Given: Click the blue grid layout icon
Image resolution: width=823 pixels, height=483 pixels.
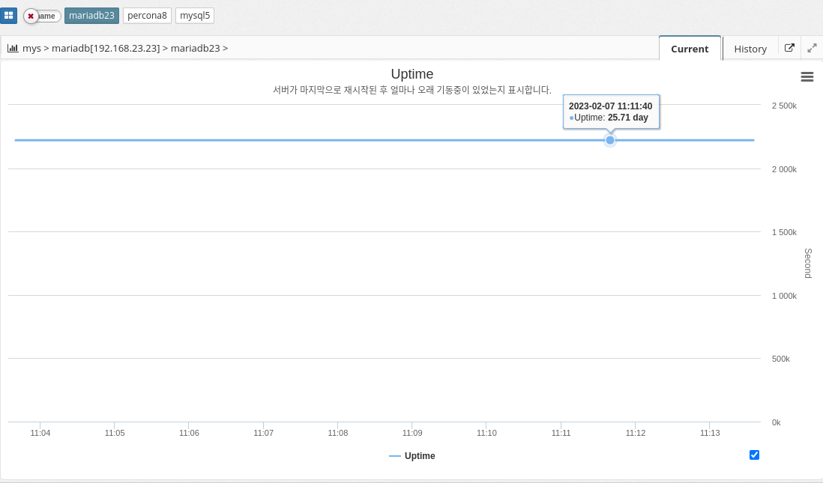Looking at the screenshot, I should (8, 15).
